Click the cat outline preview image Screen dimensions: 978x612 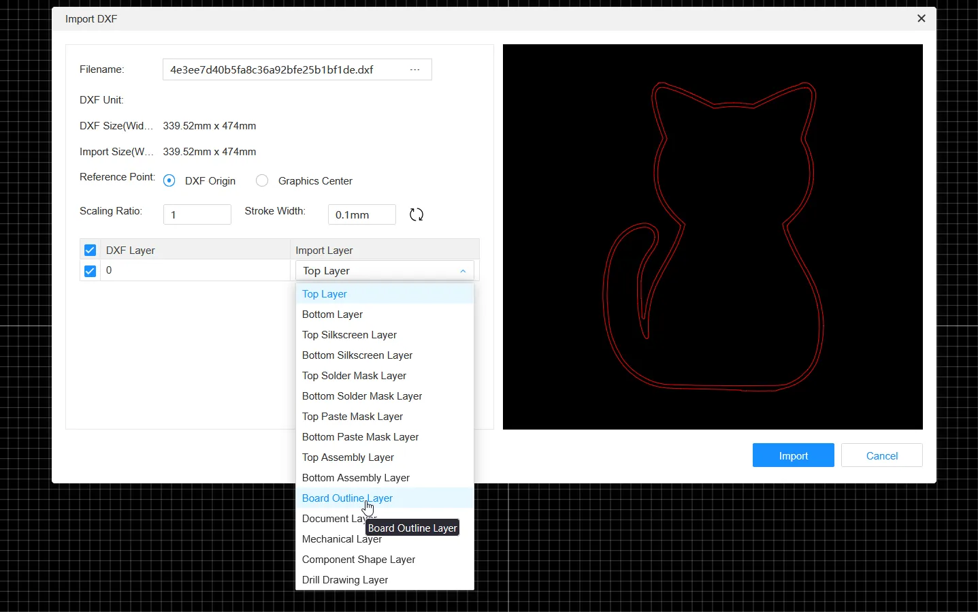[713, 237]
